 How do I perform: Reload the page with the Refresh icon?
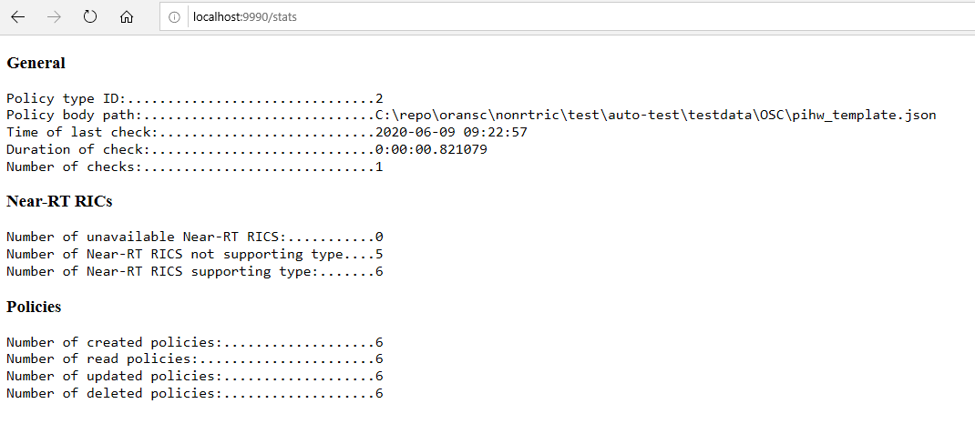[90, 17]
